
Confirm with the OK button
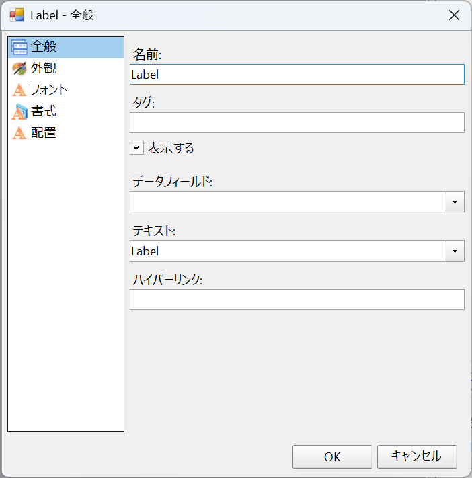pyautogui.click(x=332, y=456)
